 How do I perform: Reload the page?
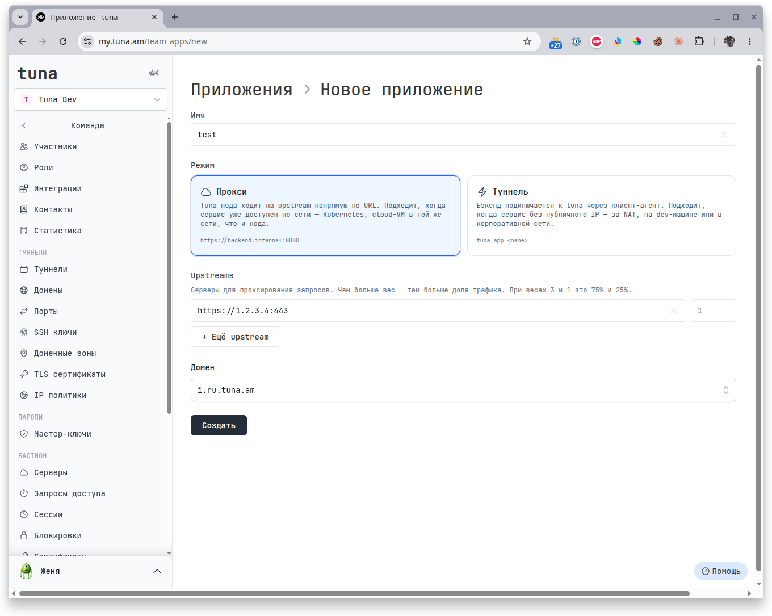point(63,41)
